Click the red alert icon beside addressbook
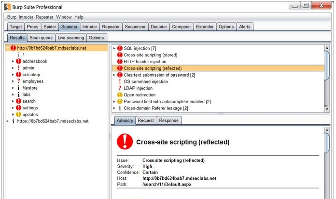Viewport: 336px width, 199px height. (x=19, y=61)
